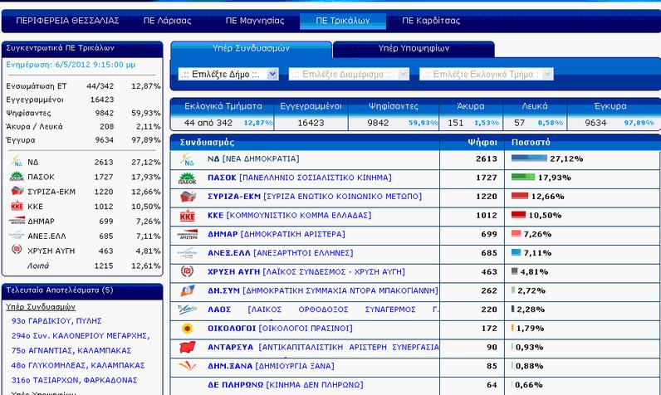Click the ΔΗΜ.ΞΑΝΑ party logo

click(x=187, y=365)
